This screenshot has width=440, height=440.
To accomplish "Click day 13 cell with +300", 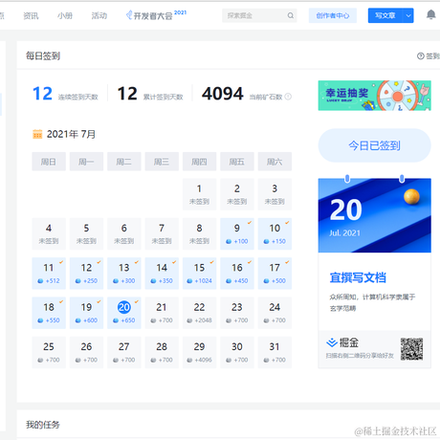I will click(124, 274).
